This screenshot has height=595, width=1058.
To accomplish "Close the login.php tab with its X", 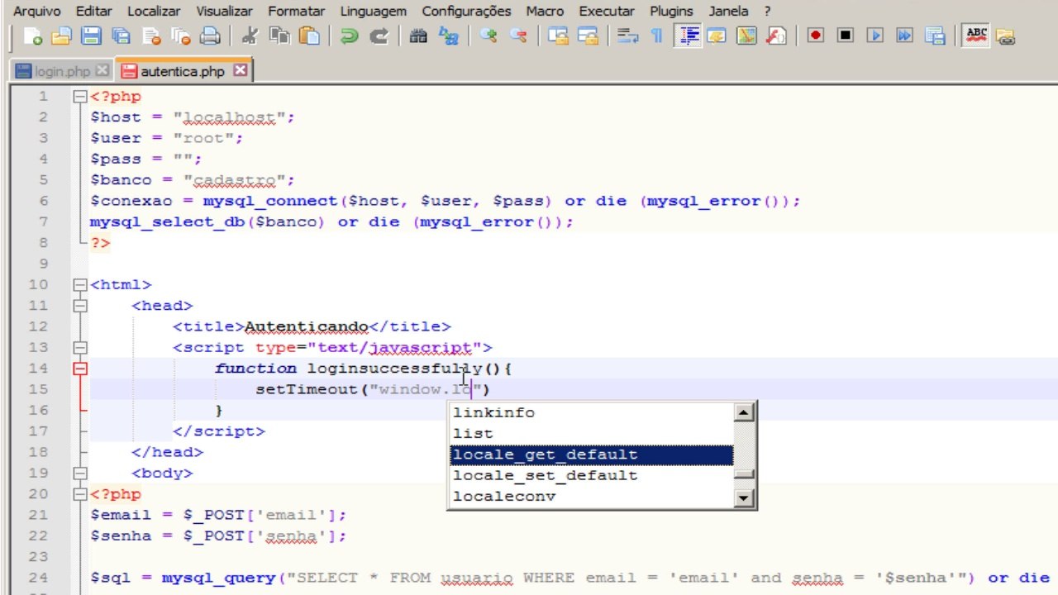I will 102,71.
